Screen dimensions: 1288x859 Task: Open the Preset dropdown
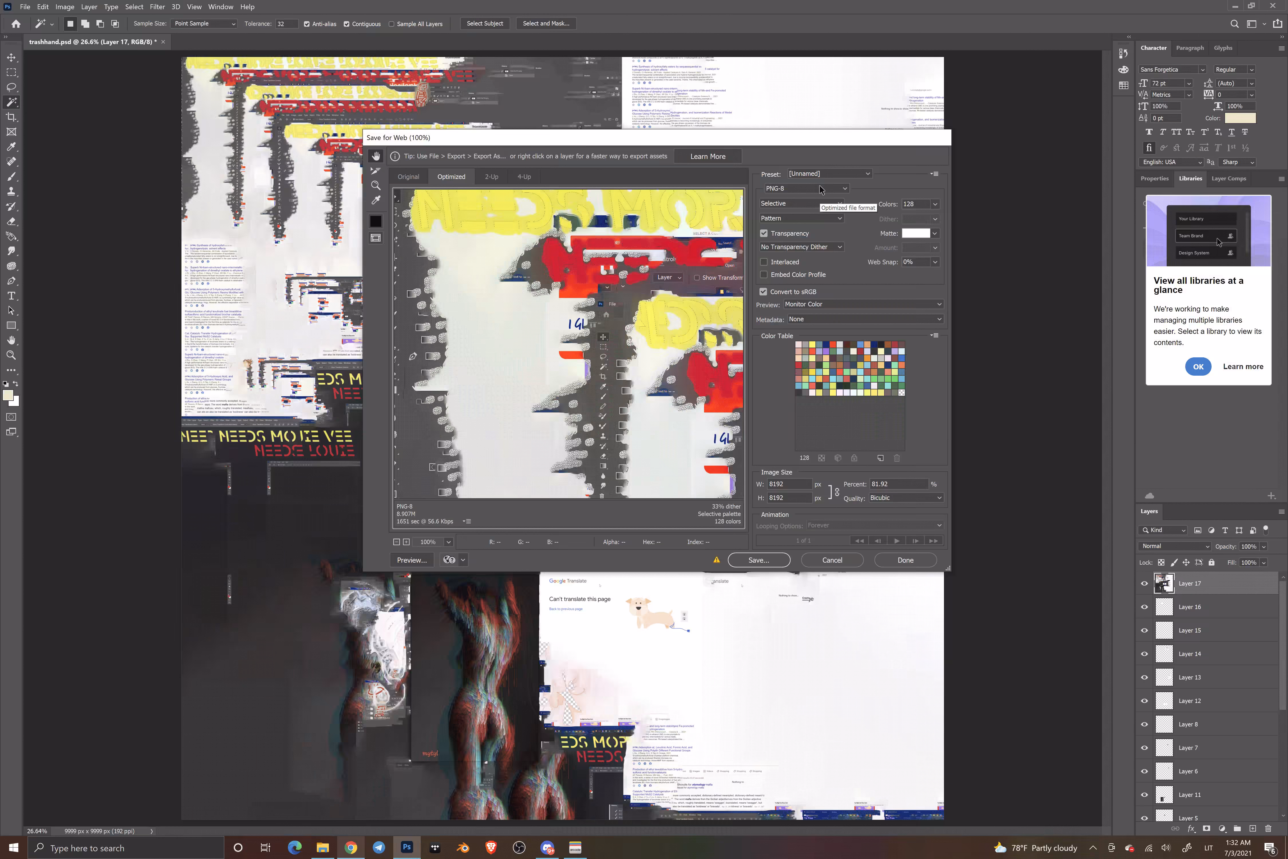point(829,174)
